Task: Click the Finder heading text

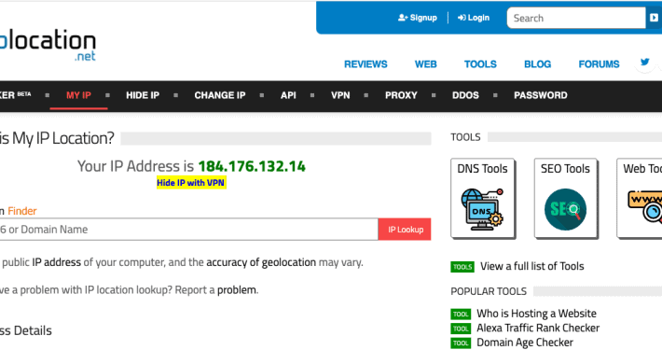Action: click(22, 211)
